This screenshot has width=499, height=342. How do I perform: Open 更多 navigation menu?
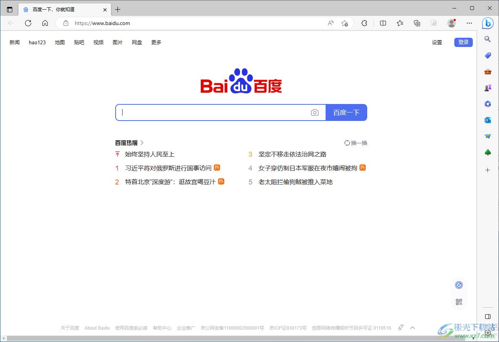tap(156, 42)
